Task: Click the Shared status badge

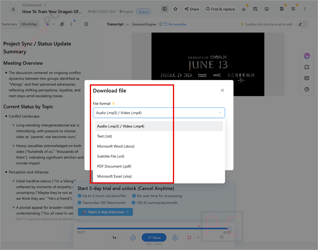Action: pos(143,12)
